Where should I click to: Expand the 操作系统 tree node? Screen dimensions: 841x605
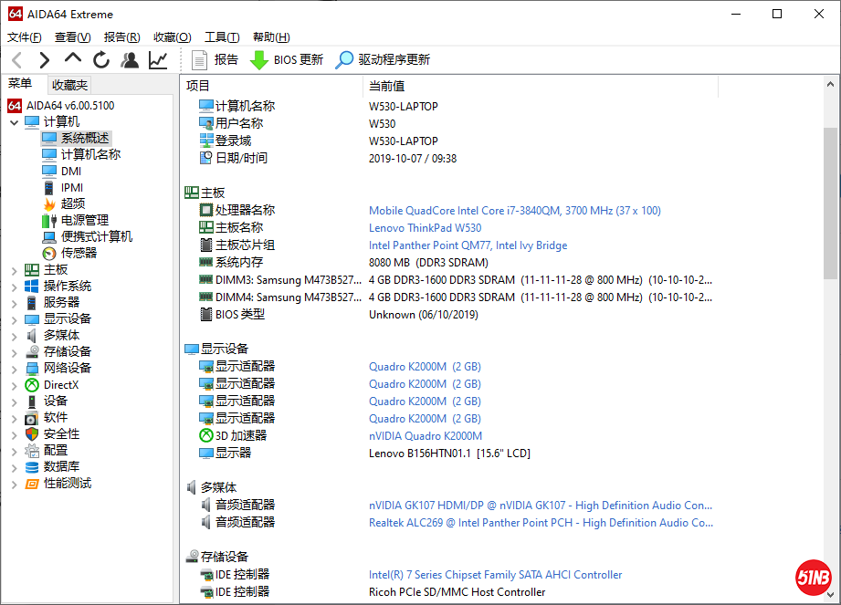[14, 287]
